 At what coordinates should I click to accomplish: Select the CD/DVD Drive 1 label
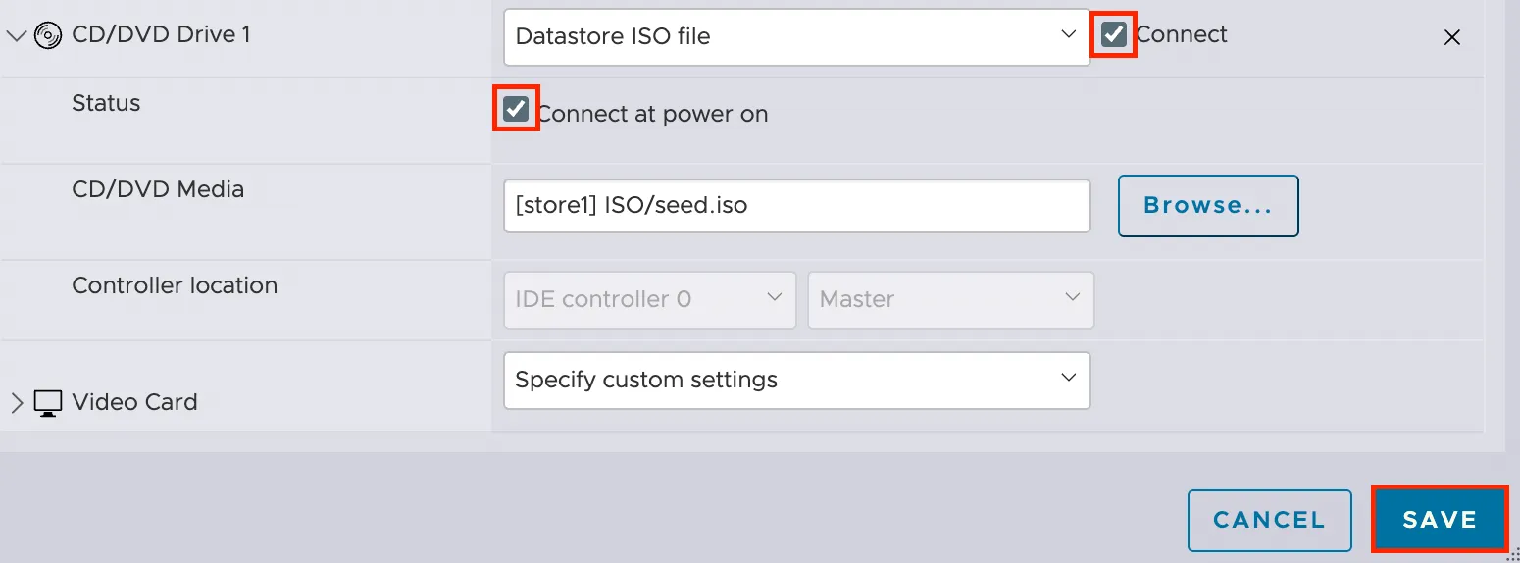[x=161, y=35]
